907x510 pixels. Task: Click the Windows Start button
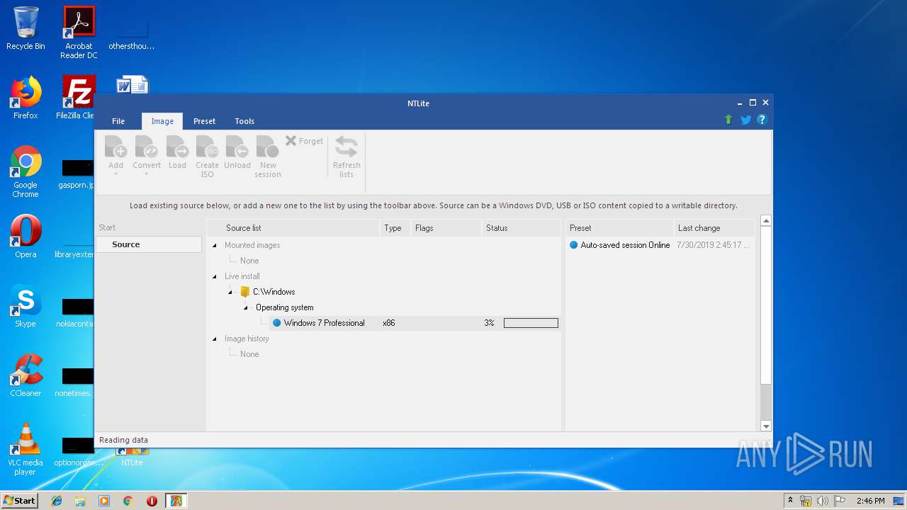[x=20, y=500]
